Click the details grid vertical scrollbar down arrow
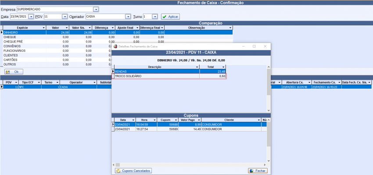 click(x=269, y=111)
